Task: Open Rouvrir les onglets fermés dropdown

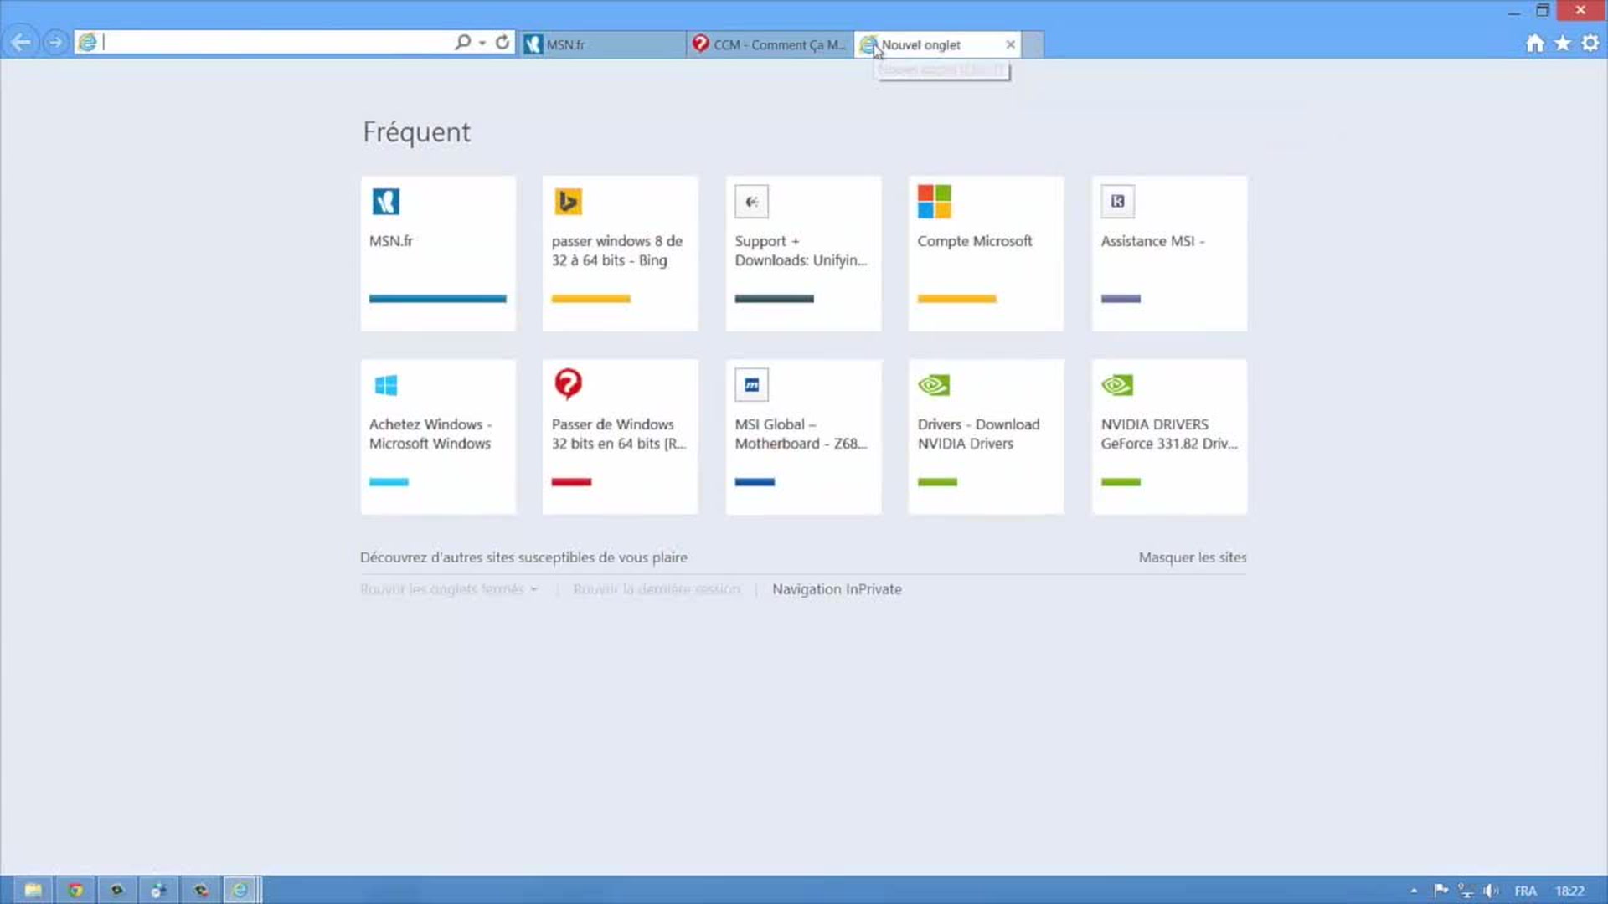Action: [x=533, y=588]
